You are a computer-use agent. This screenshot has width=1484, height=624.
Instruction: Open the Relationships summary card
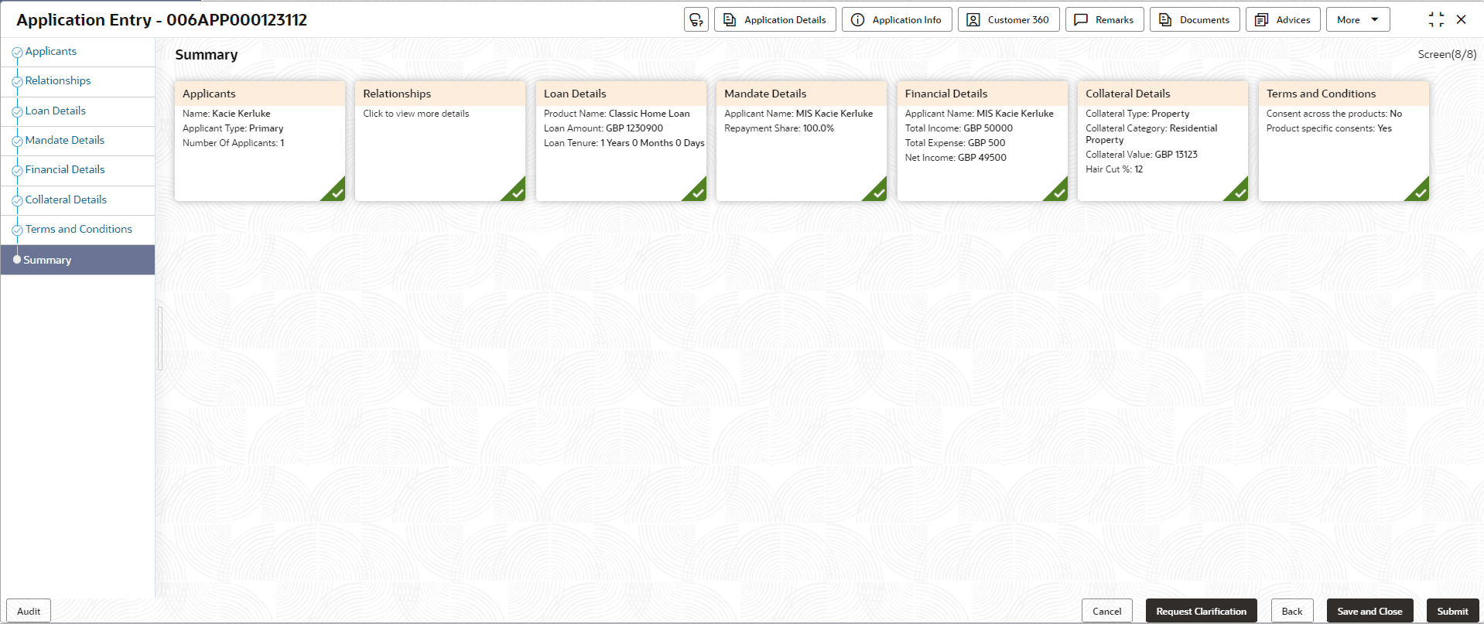439,141
